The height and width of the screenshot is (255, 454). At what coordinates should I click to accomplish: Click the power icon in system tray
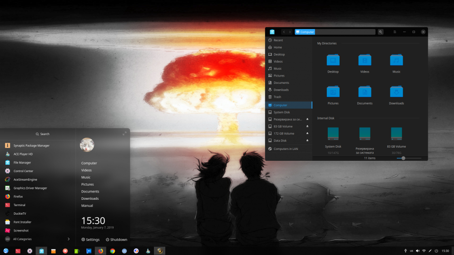point(436,250)
